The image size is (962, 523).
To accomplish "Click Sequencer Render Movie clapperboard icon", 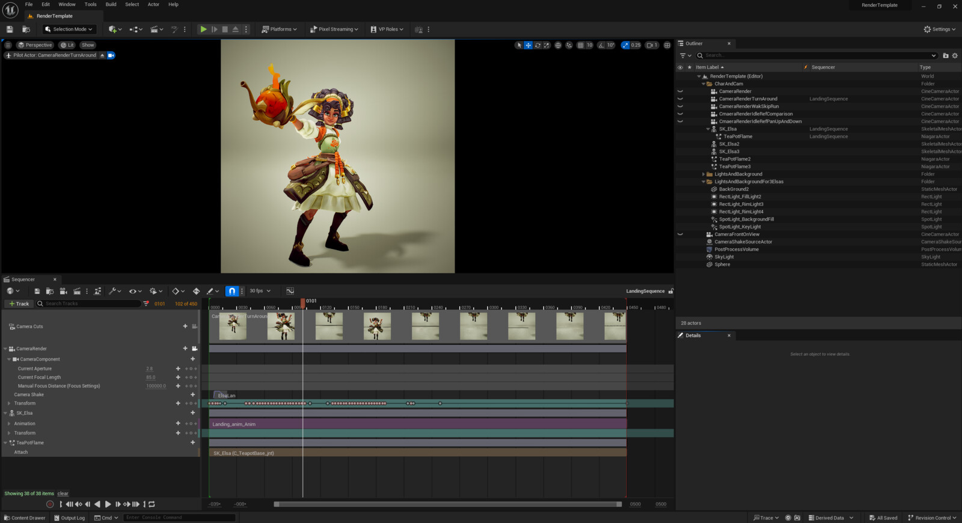I will [x=76, y=291].
